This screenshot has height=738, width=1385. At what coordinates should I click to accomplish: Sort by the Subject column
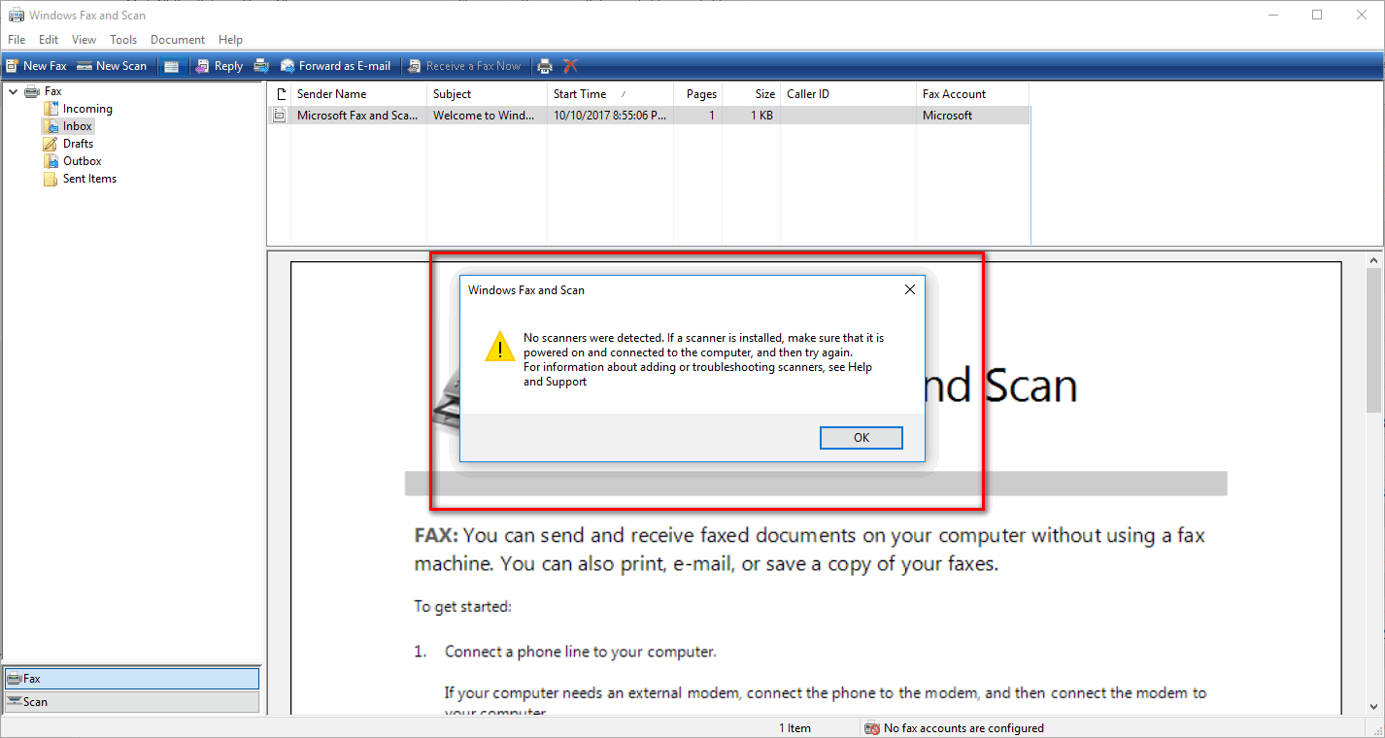pos(487,94)
